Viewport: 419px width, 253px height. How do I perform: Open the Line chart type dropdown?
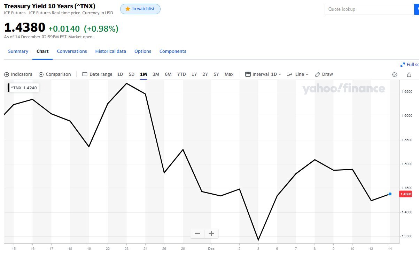298,74
